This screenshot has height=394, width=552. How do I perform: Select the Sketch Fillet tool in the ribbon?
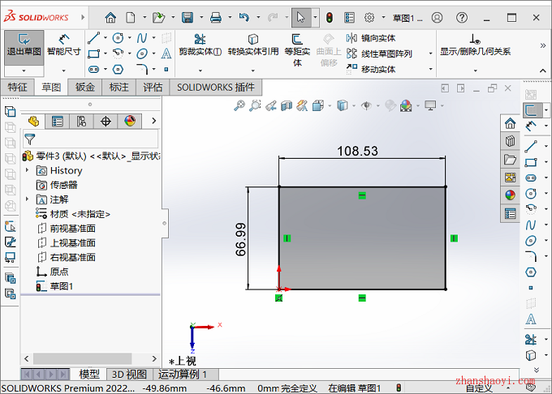coord(142,69)
